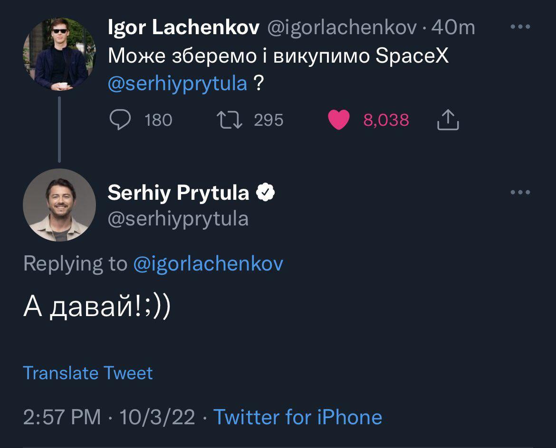Open the Twitter for iPhone source link
The image size is (556, 448).
297,417
